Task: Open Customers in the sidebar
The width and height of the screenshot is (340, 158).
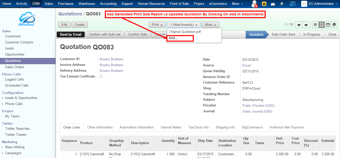Action: pos(13,36)
